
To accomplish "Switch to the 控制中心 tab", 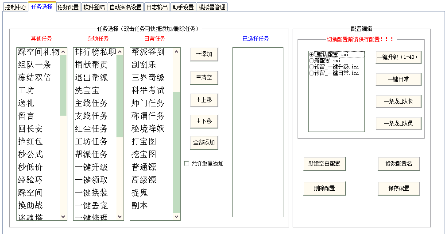I will click(15, 7).
